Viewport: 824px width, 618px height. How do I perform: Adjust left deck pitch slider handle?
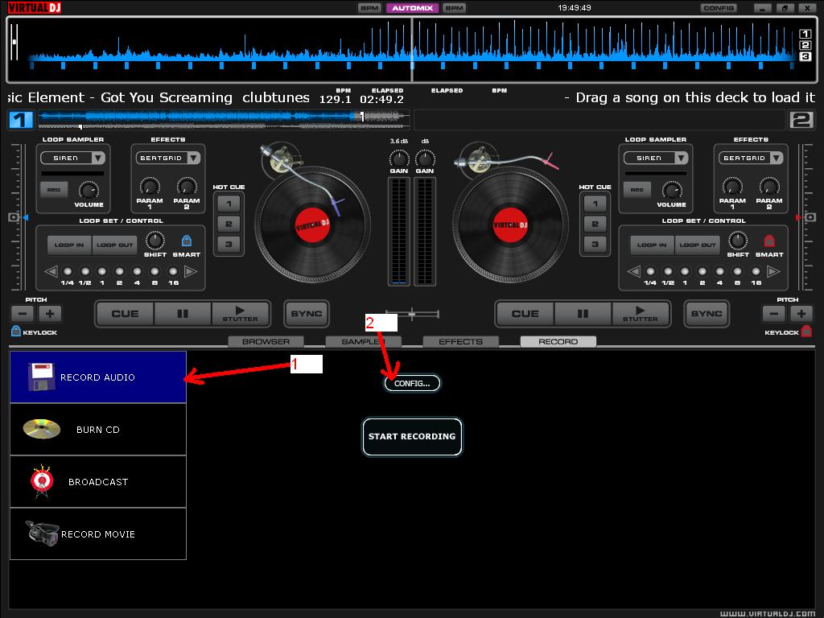tap(14, 217)
